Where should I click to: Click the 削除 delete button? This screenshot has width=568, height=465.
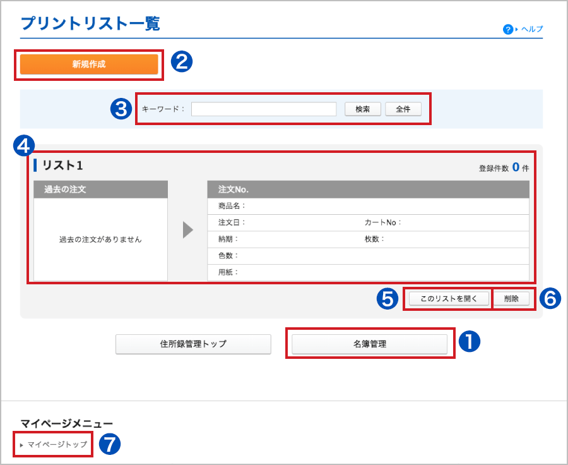coord(512,298)
